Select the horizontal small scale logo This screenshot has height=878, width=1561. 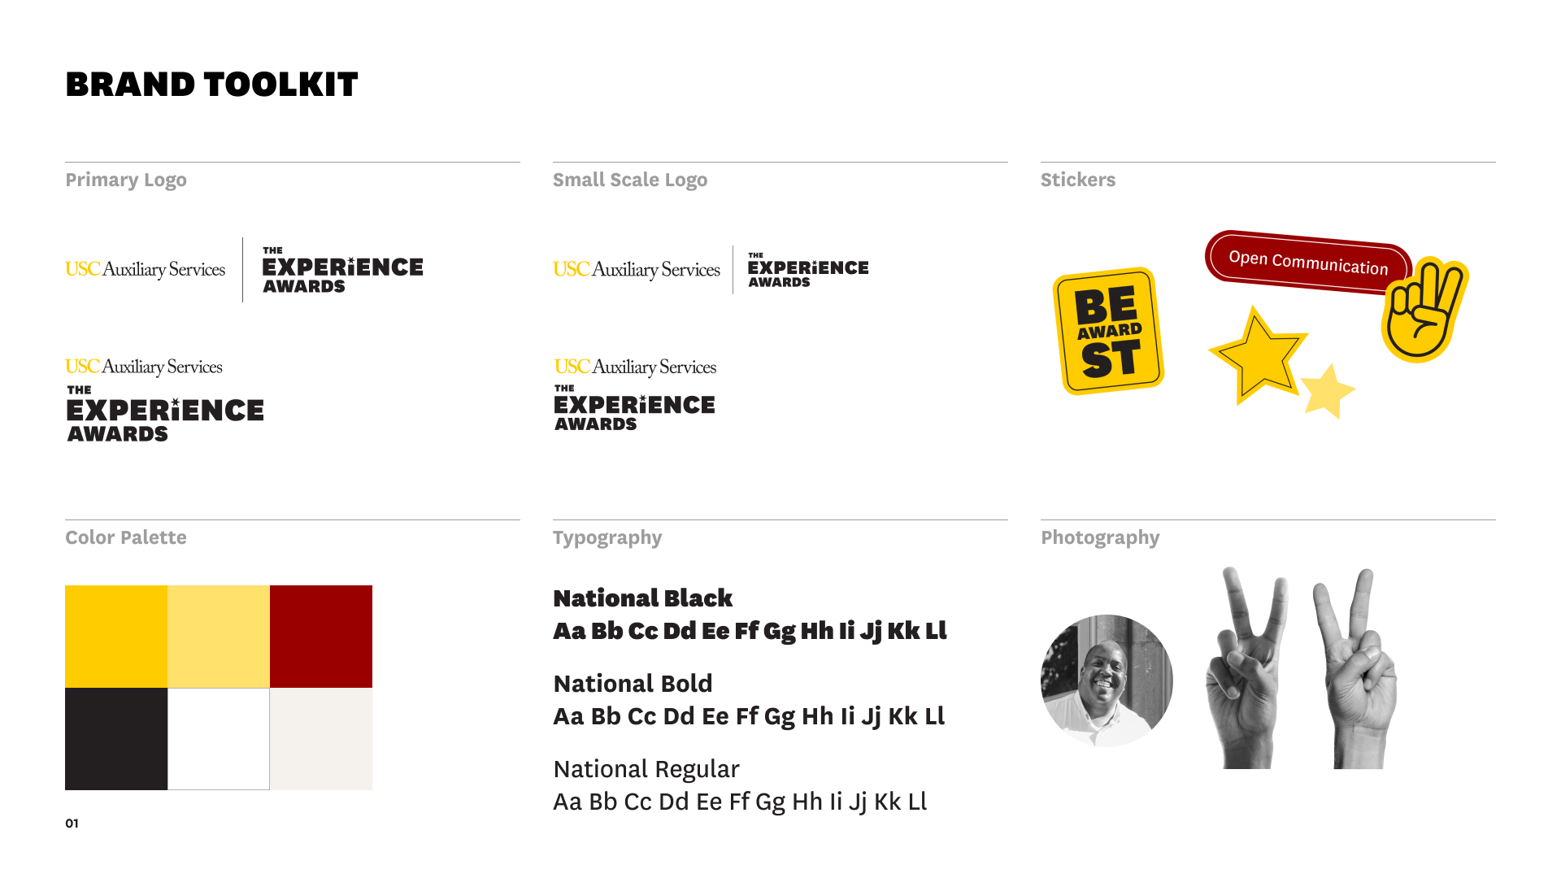coord(711,269)
